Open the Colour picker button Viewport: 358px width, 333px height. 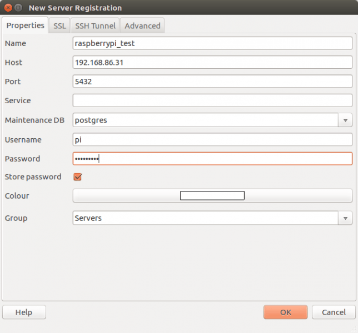(x=212, y=196)
